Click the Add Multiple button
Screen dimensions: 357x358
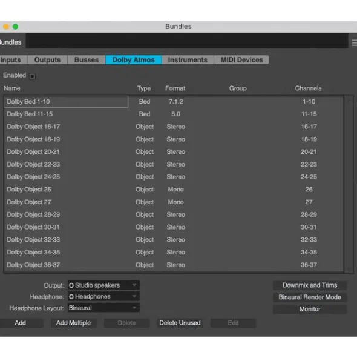coord(73,323)
